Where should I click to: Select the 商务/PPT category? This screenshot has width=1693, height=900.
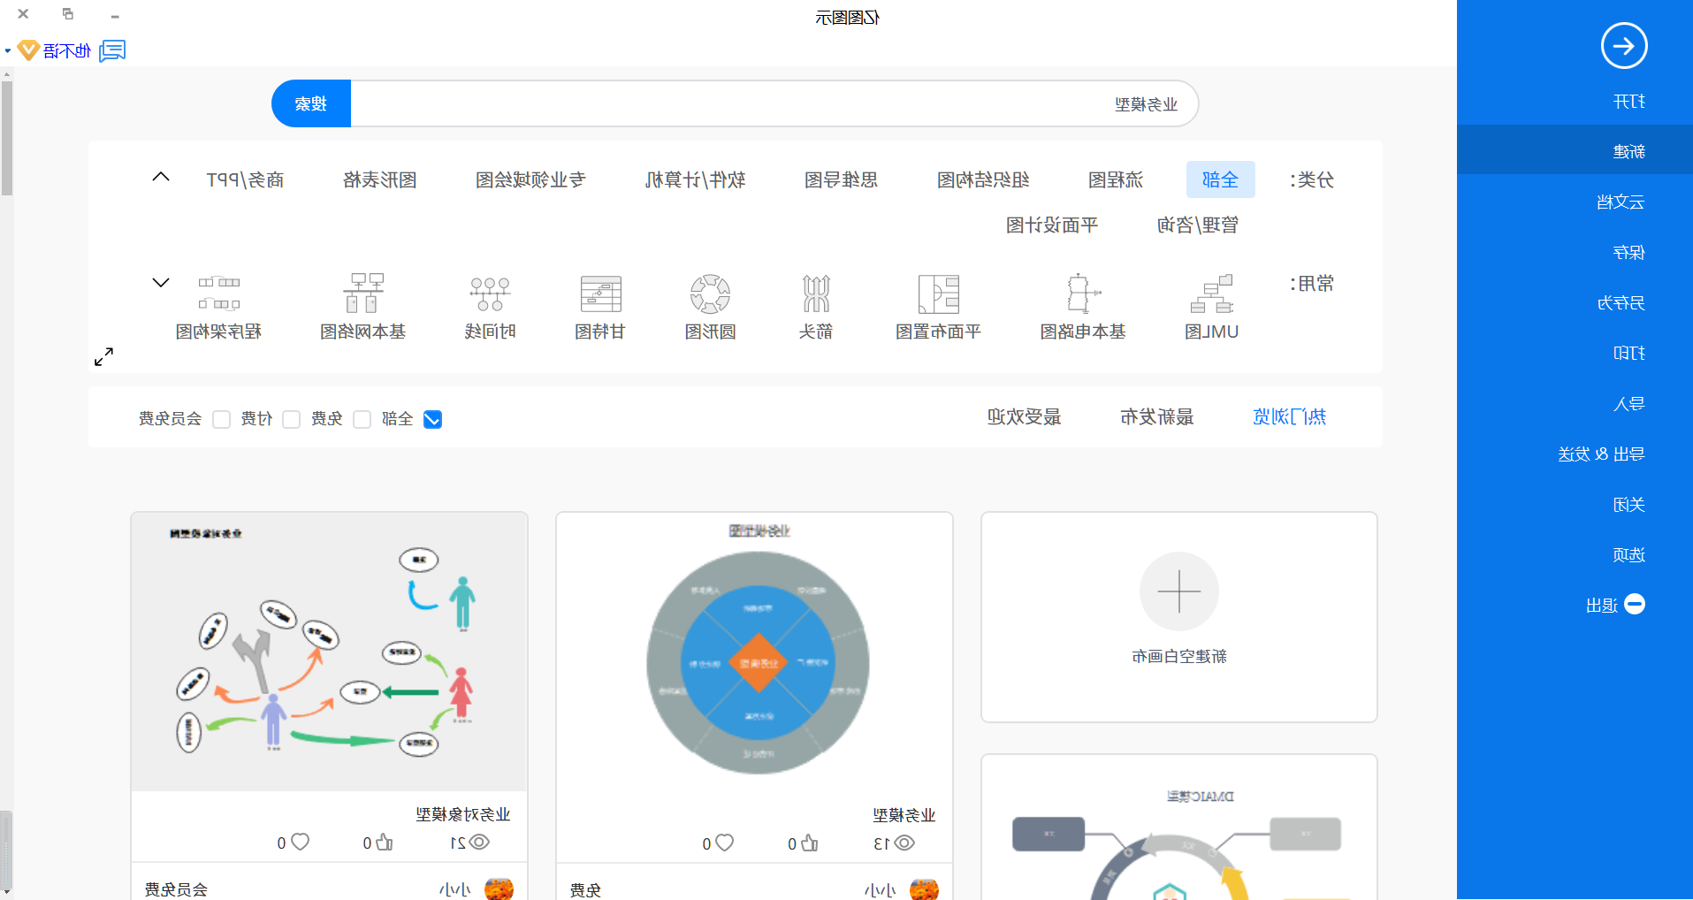click(245, 179)
